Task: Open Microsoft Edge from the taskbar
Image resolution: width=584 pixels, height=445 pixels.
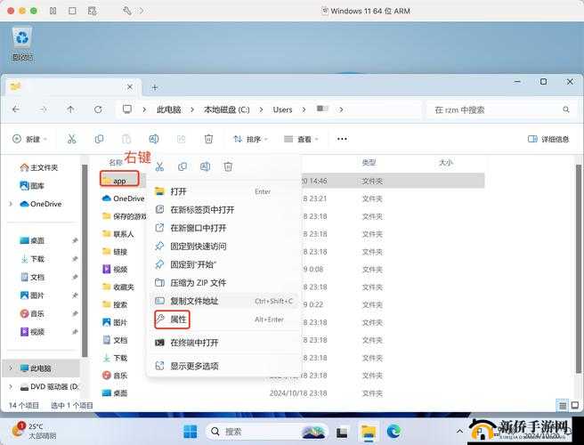Action: [x=393, y=432]
